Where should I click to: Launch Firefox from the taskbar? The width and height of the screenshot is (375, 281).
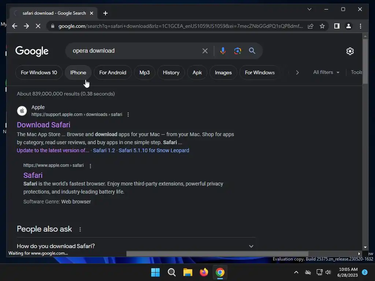[204, 272]
